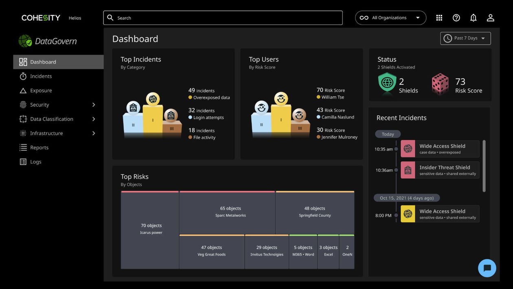Select the Incidents stopwatch icon
The height and width of the screenshot is (289, 513).
coord(22,76)
